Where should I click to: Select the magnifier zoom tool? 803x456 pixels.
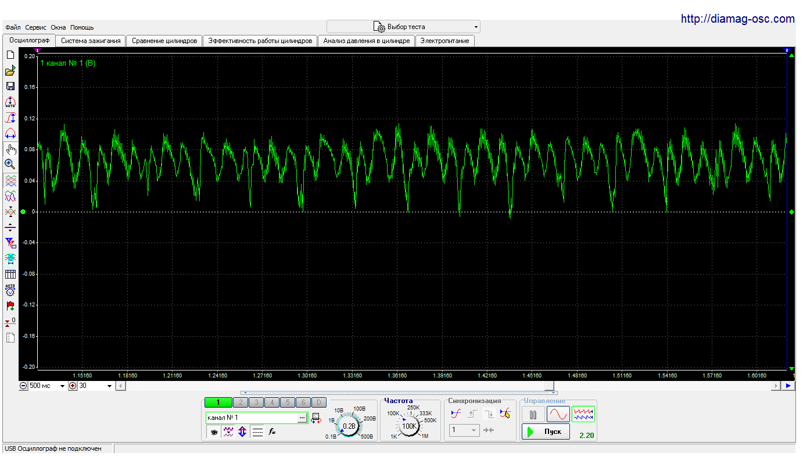click(10, 164)
